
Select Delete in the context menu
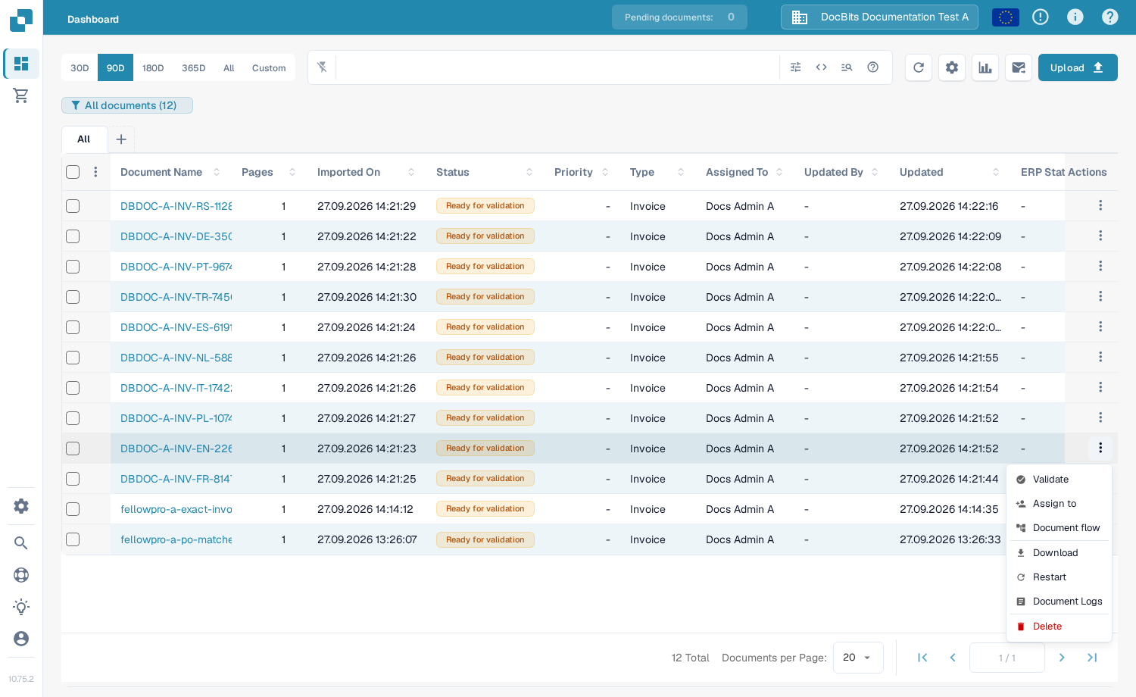(x=1059, y=627)
